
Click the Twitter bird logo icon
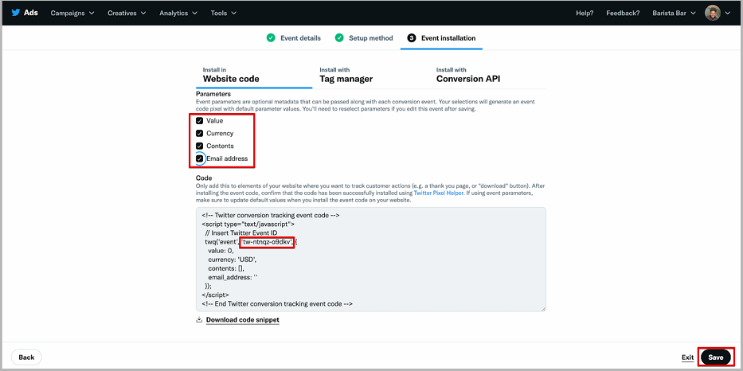point(16,13)
